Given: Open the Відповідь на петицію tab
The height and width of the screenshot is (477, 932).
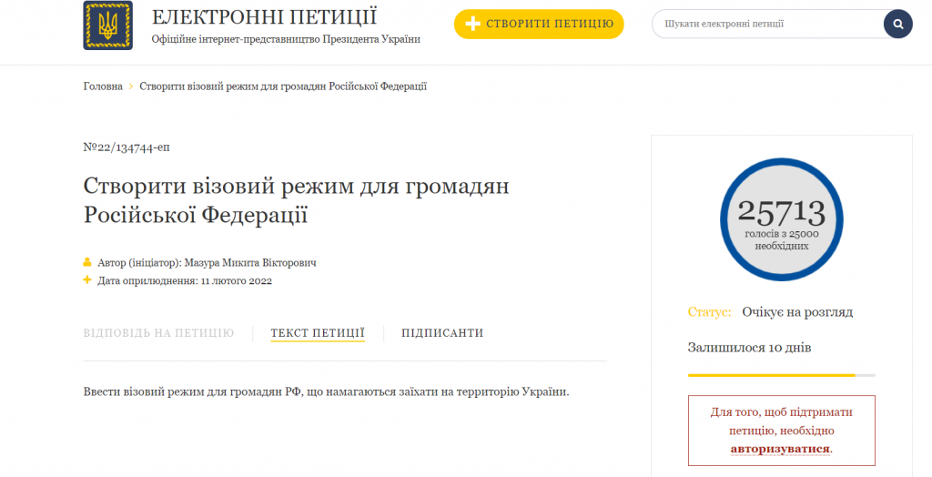Looking at the screenshot, I should click(x=158, y=333).
